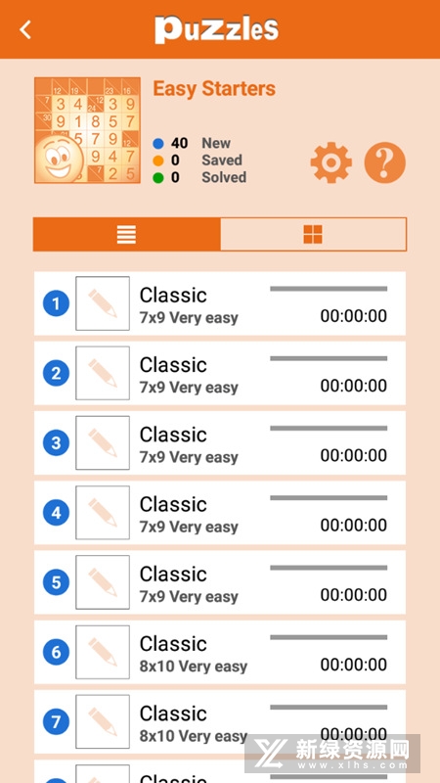Click the blue New count indicator
Screen dimensions: 440x783
[x=158, y=144]
